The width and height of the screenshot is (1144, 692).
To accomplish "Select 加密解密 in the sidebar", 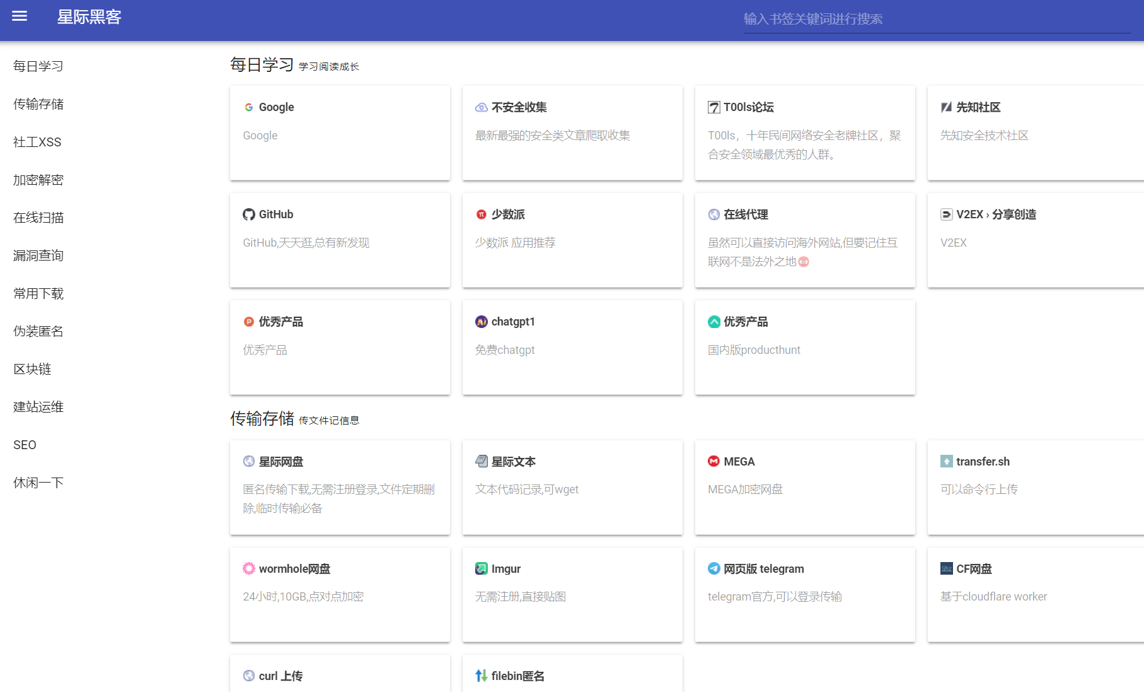I will point(38,180).
